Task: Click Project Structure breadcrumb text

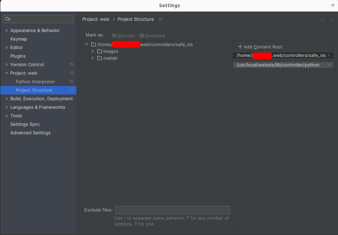Action: [136, 19]
